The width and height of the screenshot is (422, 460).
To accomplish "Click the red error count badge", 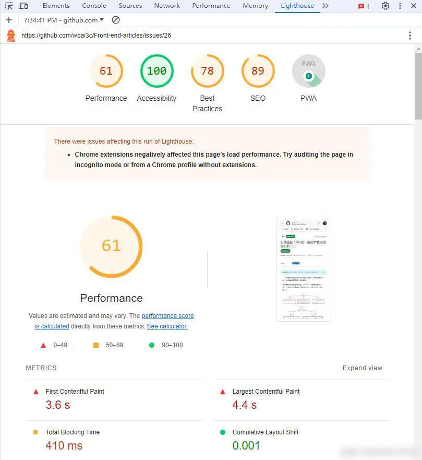I will point(364,6).
